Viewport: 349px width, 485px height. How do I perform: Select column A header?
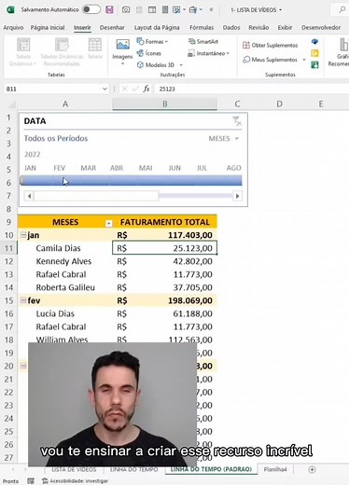65,104
